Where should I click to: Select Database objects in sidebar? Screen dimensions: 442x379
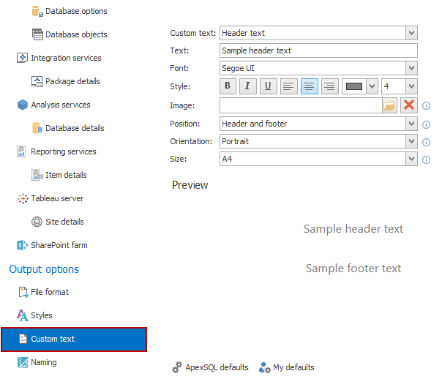(76, 34)
